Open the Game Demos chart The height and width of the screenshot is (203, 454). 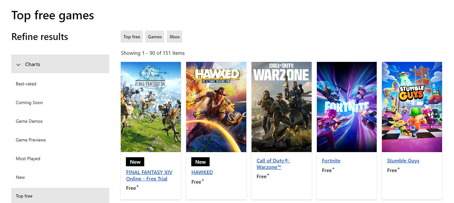[29, 121]
